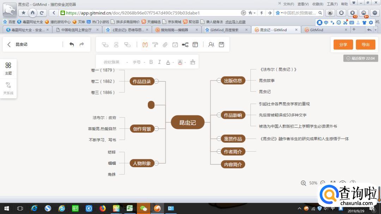Open the 工具(T) browser menu

pos(332,4)
